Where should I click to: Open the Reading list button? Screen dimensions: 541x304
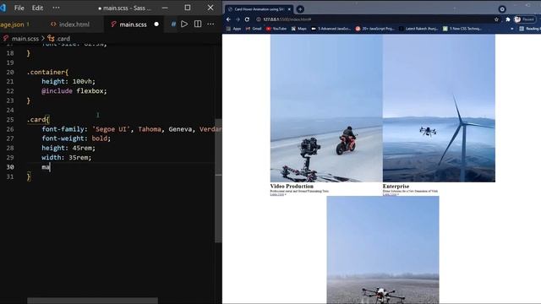pos(530,29)
